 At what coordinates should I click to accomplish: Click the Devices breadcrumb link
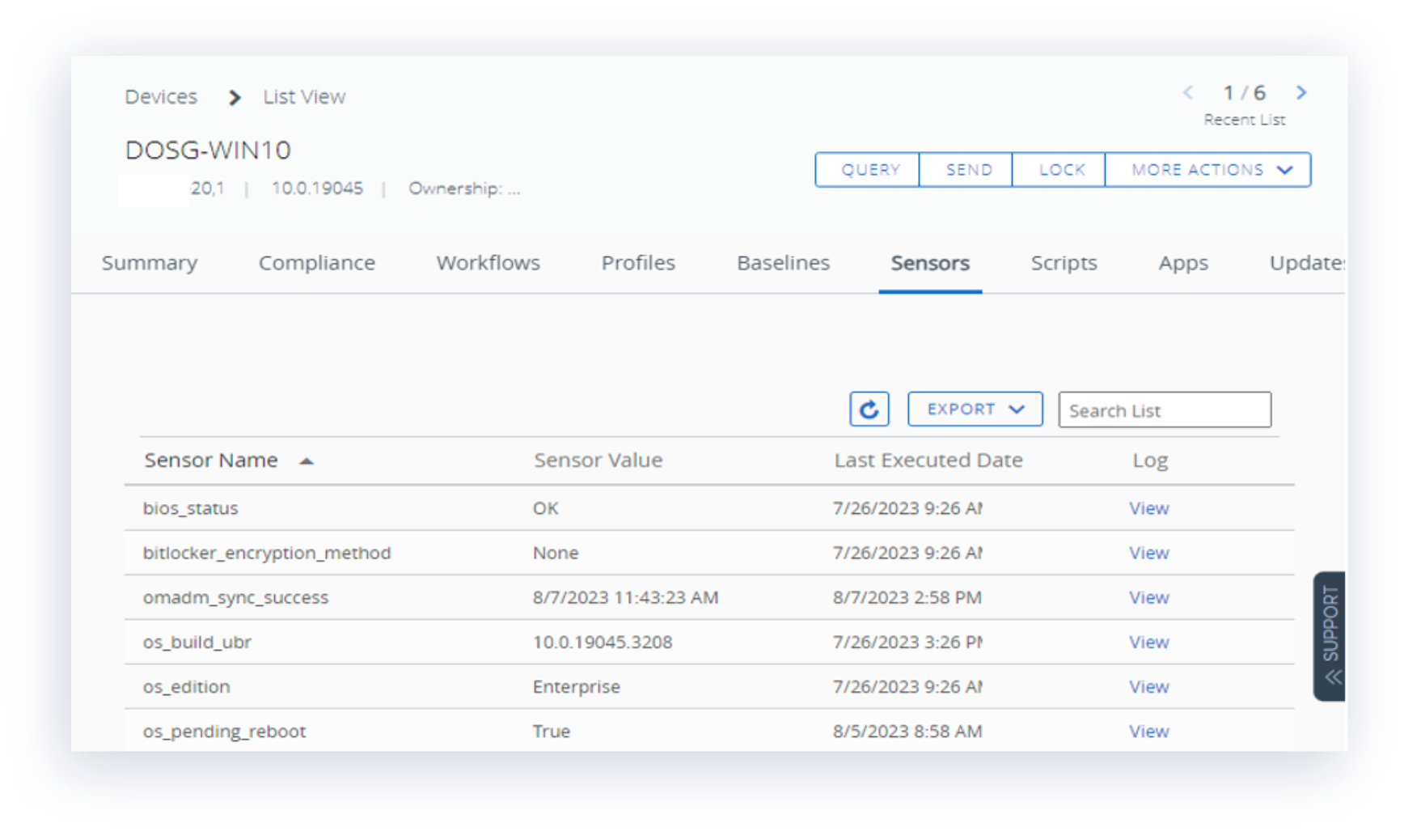tap(161, 97)
